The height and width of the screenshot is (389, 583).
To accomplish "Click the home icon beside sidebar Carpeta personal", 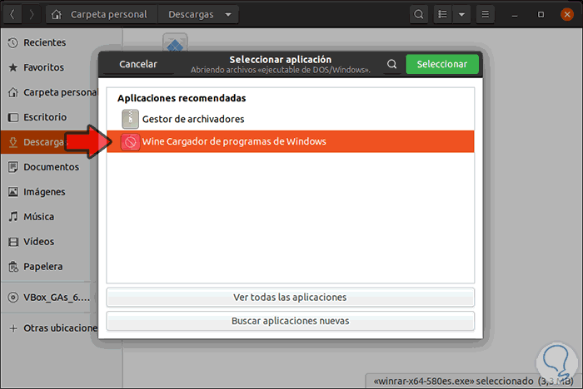I will (13, 92).
